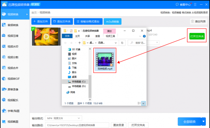Go up one folder level

(79, 43)
